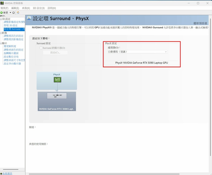
Task: Select 管理 3D 設定 in tree
Action: pyautogui.click(x=11, y=25)
